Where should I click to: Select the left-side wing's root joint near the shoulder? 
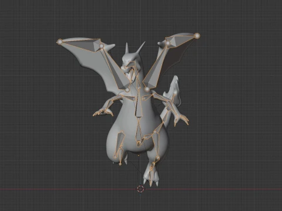point(127,90)
